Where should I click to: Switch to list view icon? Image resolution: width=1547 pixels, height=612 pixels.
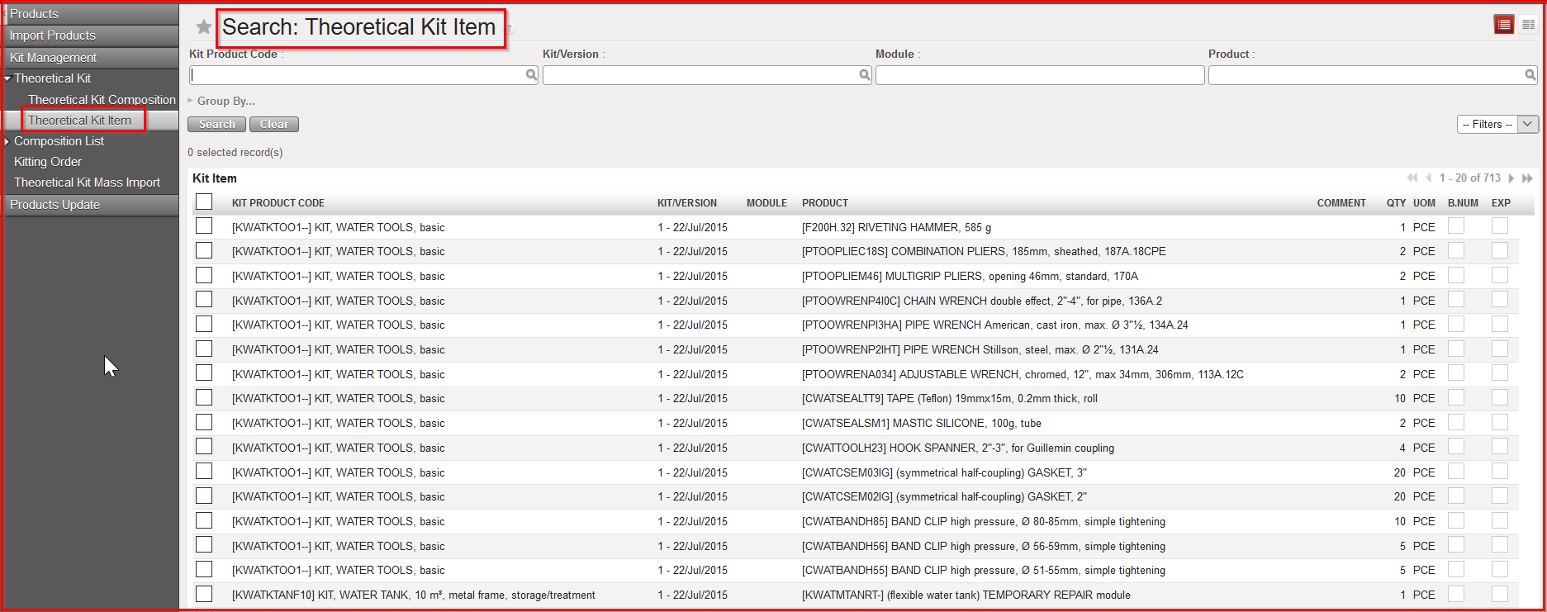tap(1504, 25)
